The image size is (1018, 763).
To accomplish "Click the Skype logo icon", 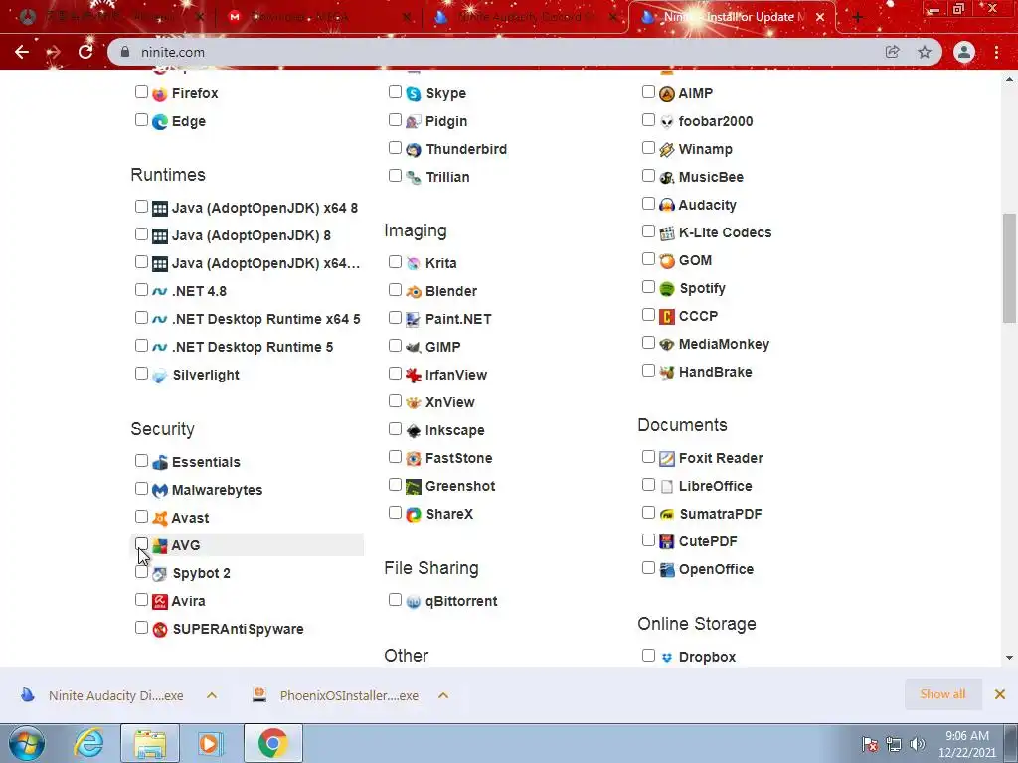I will coord(414,94).
